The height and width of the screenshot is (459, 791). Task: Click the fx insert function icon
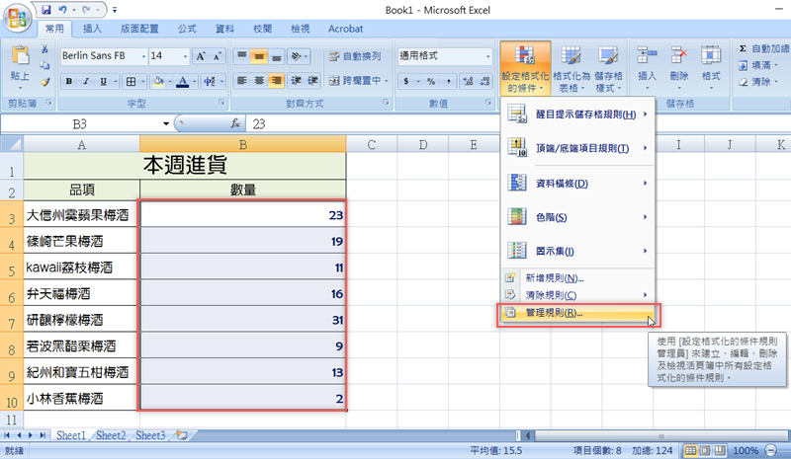coord(234,123)
